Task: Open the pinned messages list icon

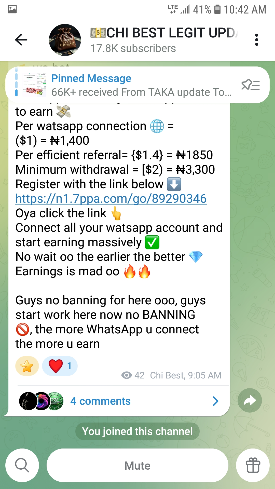Action: coord(251,85)
